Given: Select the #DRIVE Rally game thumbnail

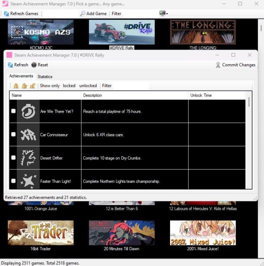Looking at the screenshot, I should point(122,32).
